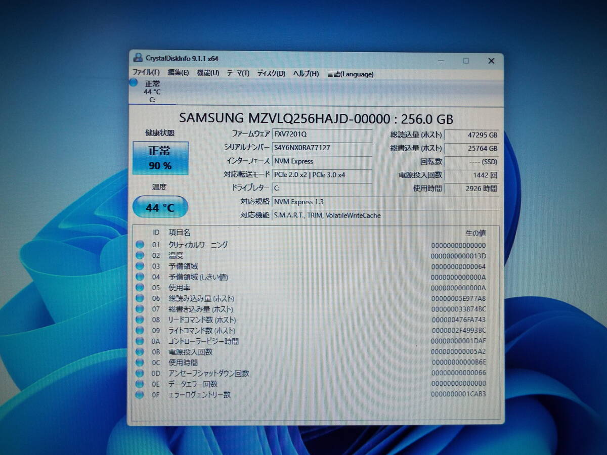Click raw value 00000000000066
The height and width of the screenshot is (455, 607).
pyautogui.click(x=458, y=373)
